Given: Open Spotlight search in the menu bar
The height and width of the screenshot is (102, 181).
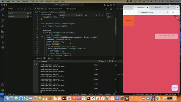Looking at the screenshot, I should (x=159, y=1).
